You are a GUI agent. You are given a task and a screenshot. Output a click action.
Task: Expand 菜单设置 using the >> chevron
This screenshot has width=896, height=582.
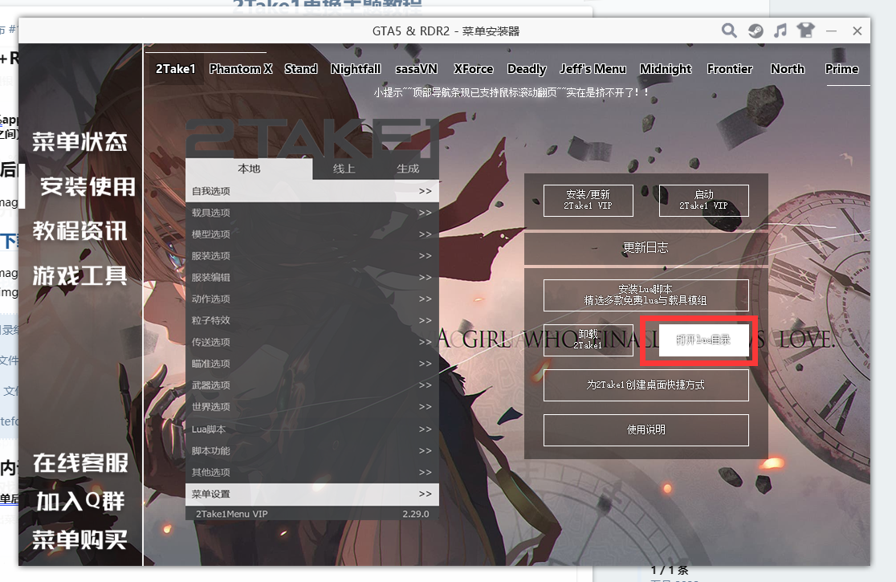click(x=425, y=494)
